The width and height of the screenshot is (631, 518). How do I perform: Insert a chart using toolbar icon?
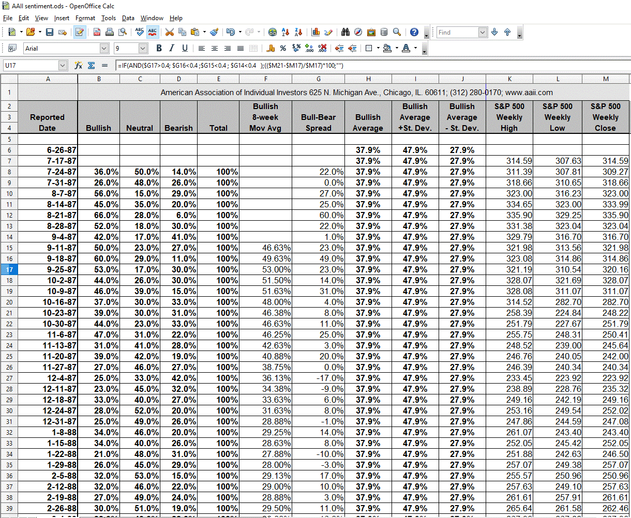(x=315, y=32)
